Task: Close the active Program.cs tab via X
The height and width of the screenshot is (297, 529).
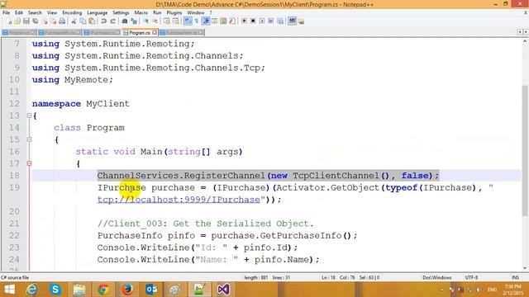Action: click(x=155, y=32)
